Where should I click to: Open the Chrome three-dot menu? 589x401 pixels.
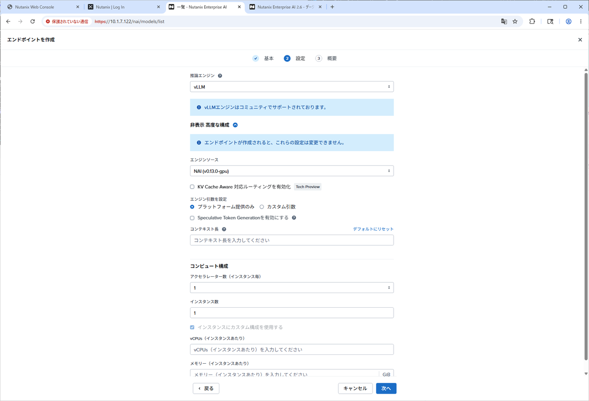click(x=581, y=22)
